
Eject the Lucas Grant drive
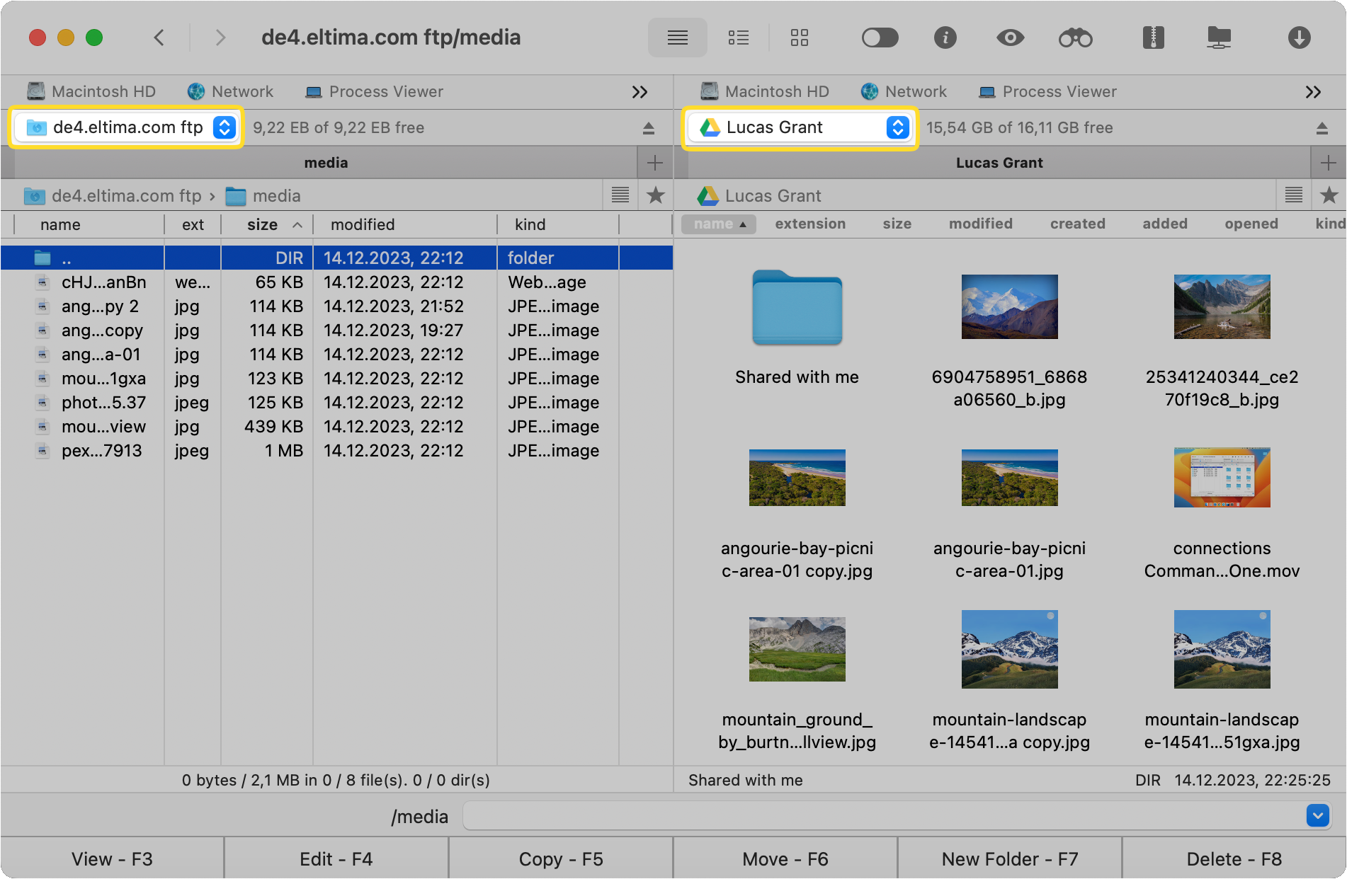click(x=1322, y=128)
